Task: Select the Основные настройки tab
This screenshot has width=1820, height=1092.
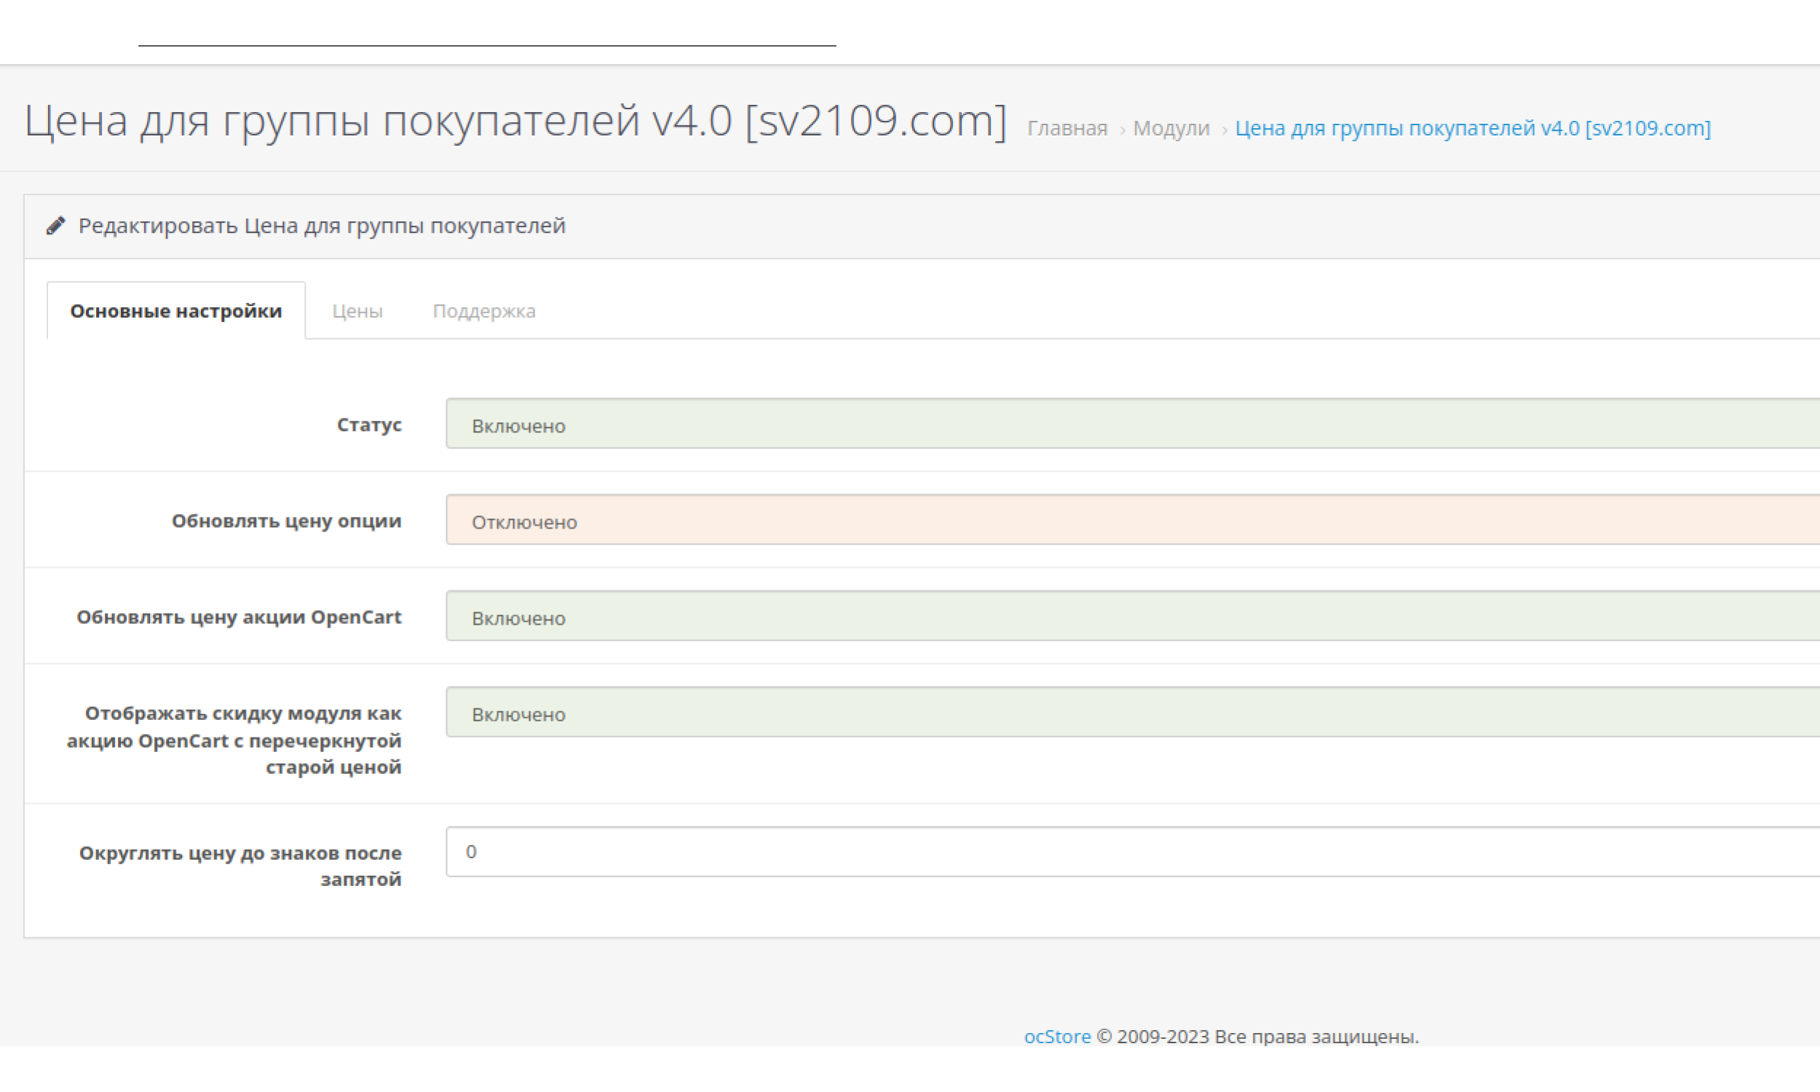Action: coord(176,312)
